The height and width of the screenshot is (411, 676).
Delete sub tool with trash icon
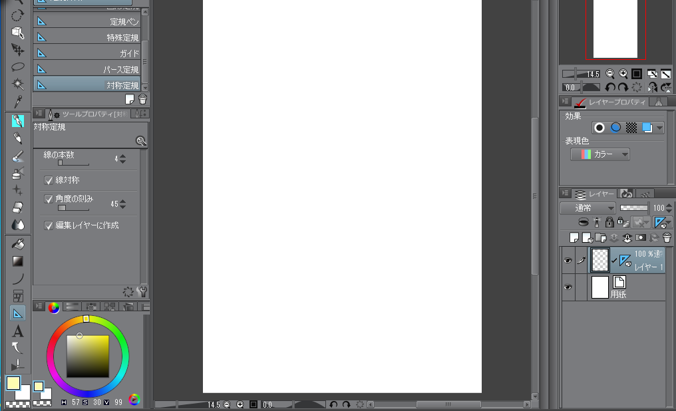click(x=142, y=100)
